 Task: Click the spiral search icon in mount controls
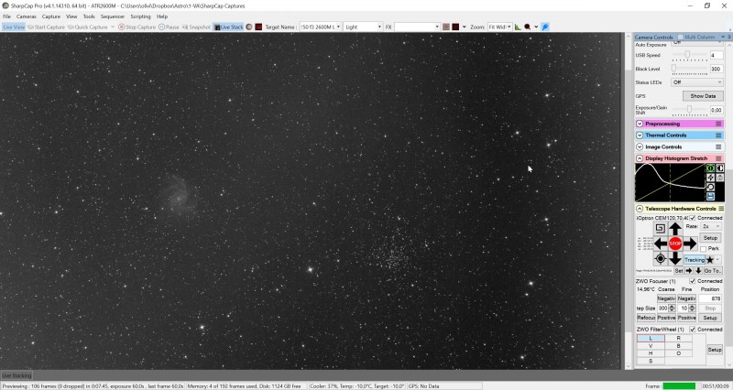coord(660,228)
